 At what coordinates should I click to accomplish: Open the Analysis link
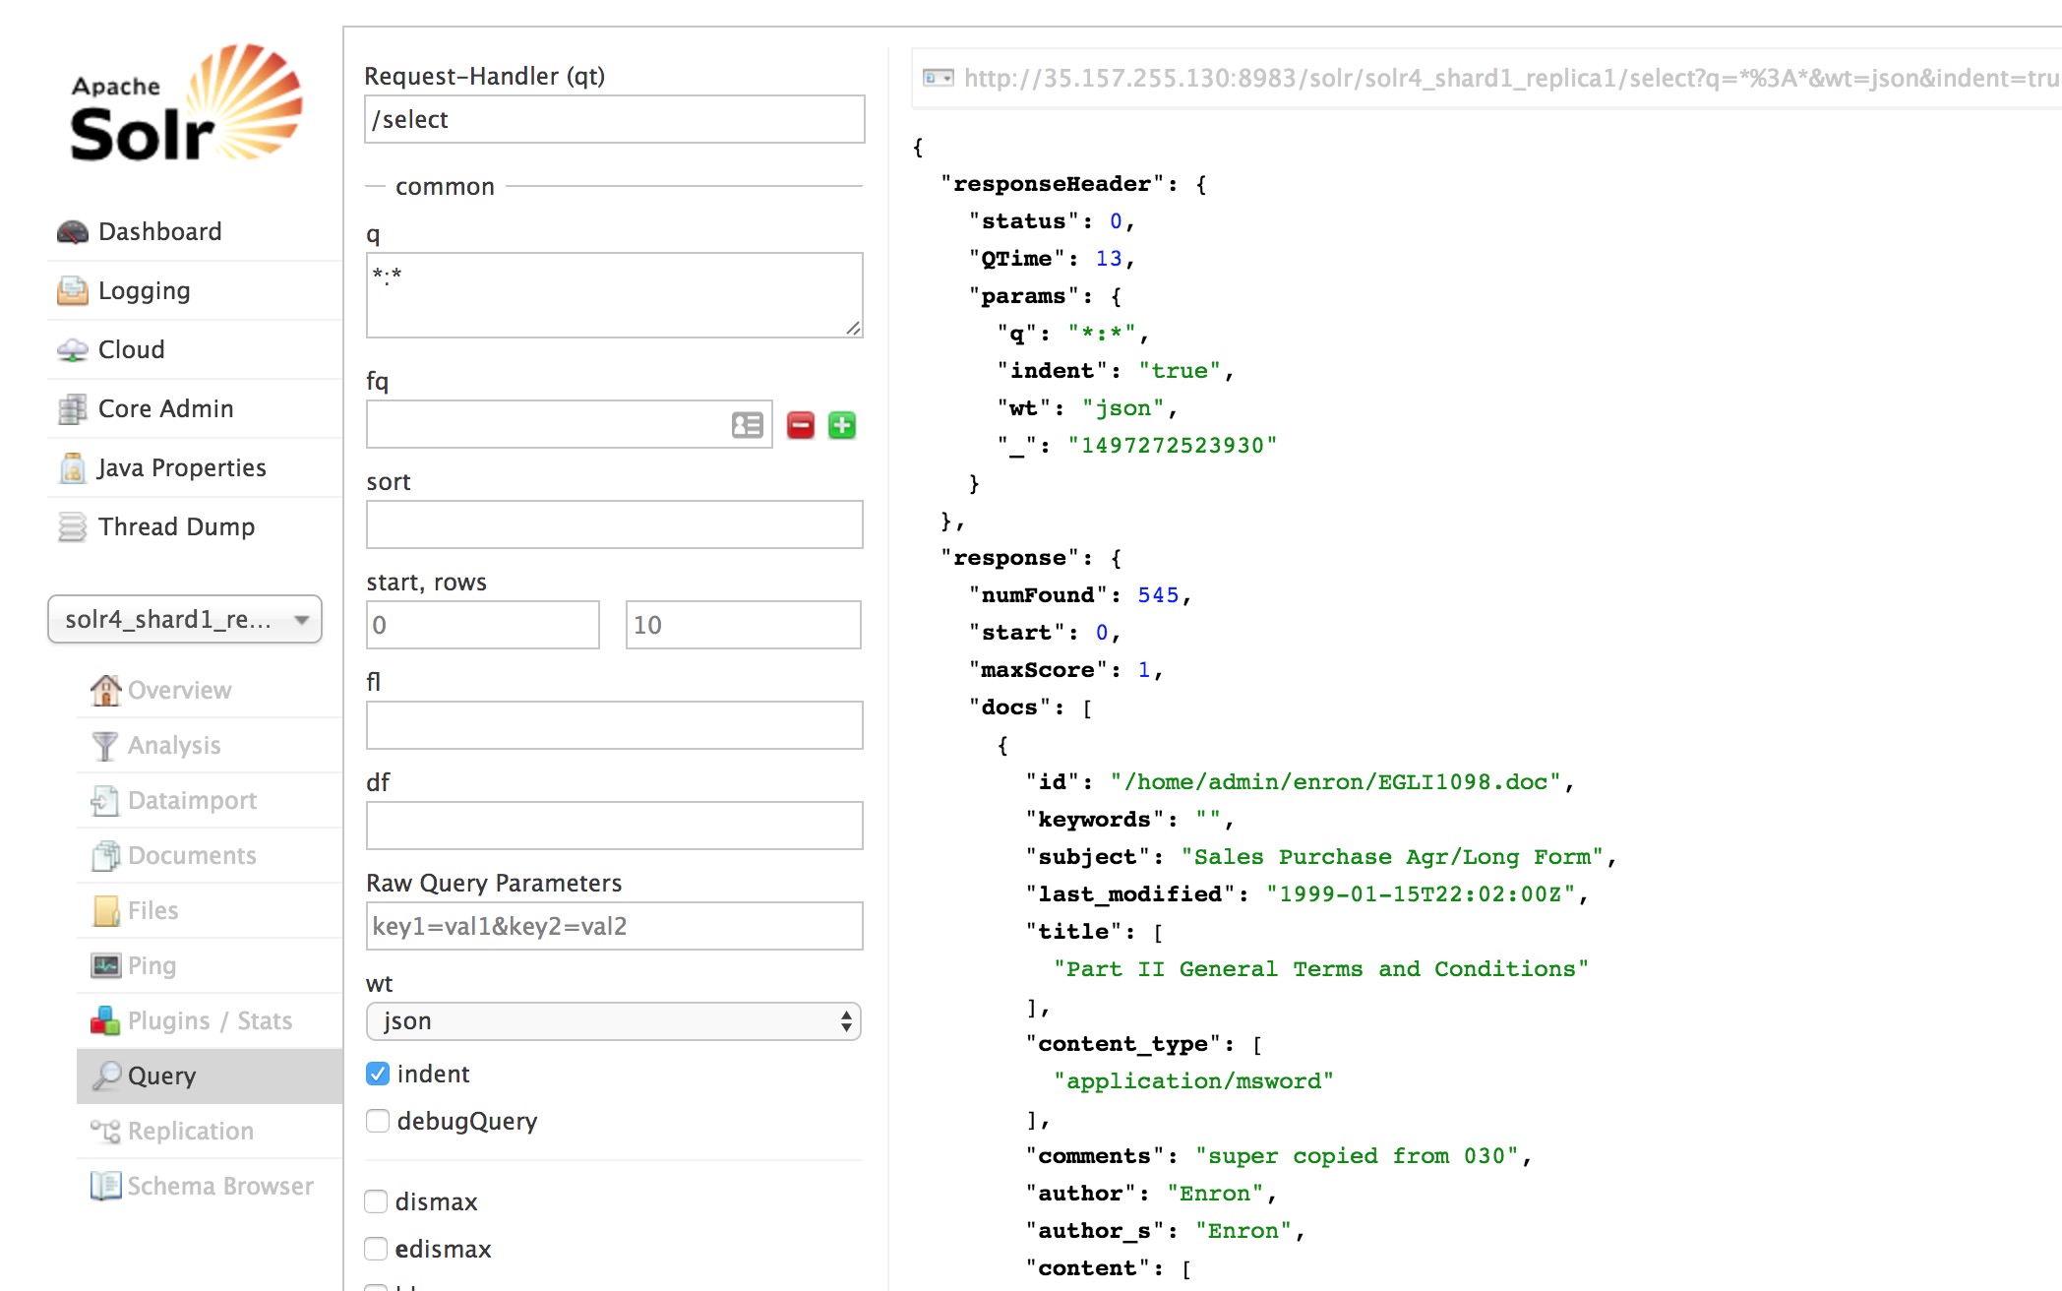174,746
